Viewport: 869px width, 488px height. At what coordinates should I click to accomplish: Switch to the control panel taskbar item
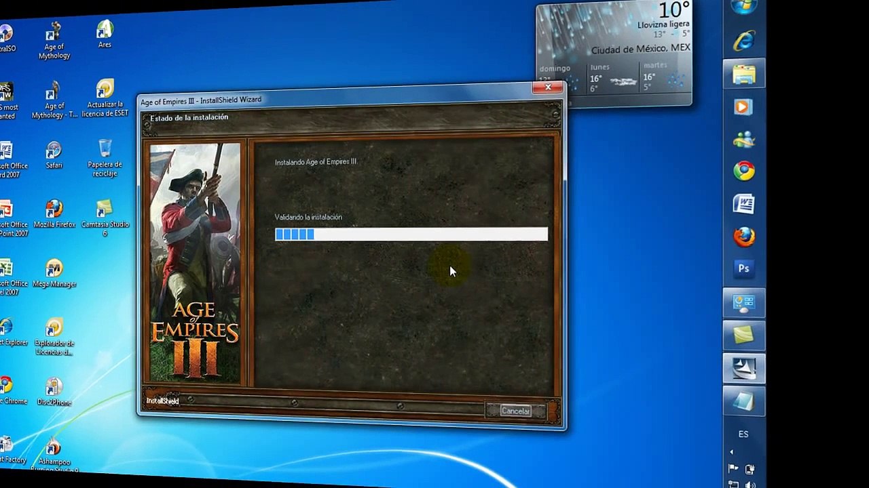(744, 303)
